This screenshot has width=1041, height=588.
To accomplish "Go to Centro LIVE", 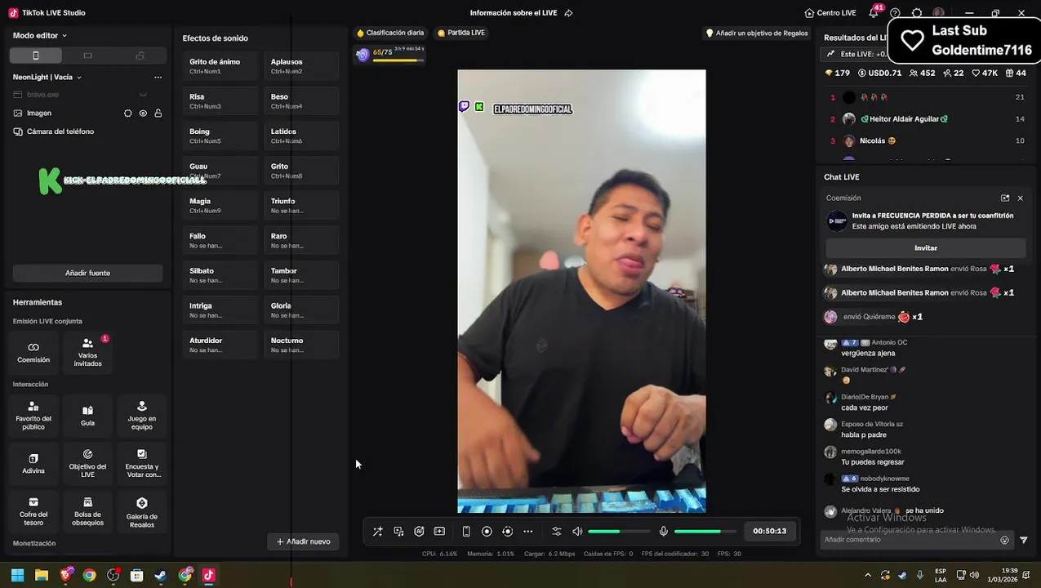I will point(830,13).
